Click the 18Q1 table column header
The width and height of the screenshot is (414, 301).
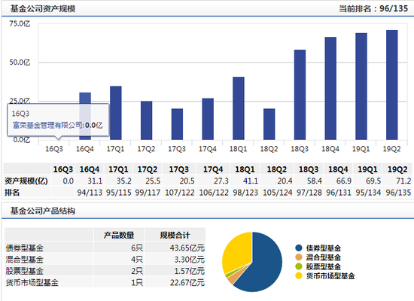tap(245, 169)
